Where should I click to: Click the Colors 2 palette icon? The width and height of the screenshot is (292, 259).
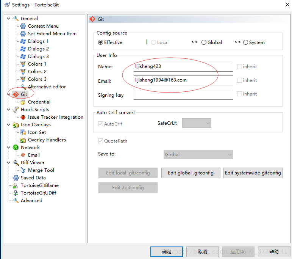[23, 72]
